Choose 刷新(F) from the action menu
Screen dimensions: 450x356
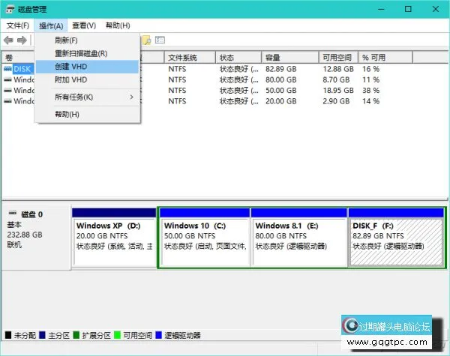(x=88, y=40)
